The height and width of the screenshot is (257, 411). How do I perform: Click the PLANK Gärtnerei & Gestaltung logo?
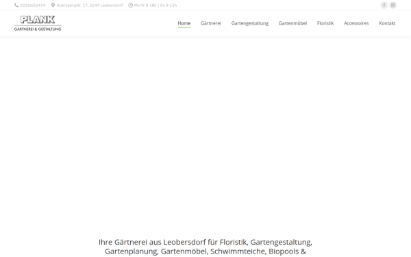[38, 23]
